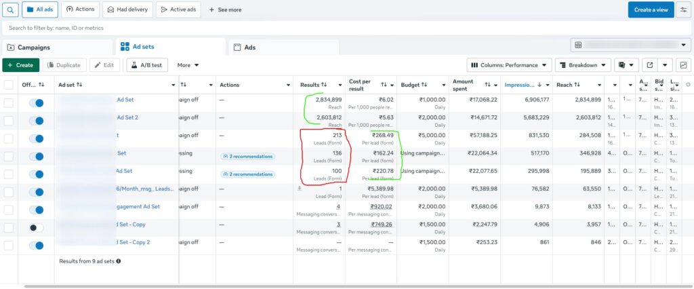Screen dimensions: 694x289
Task: Expand the More menu
Action: point(188,65)
